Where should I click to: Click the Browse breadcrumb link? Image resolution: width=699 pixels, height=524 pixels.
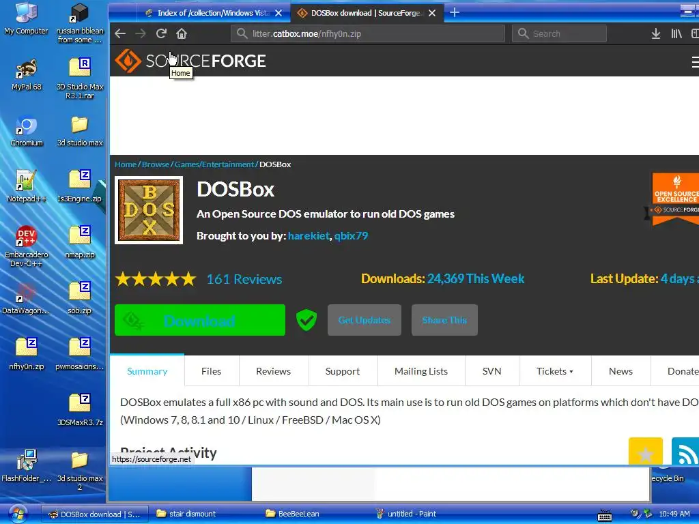point(156,164)
